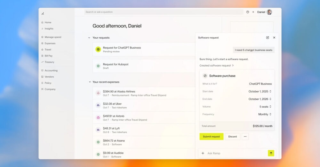
Task: Click the help question mark icon
Action: click(247, 12)
